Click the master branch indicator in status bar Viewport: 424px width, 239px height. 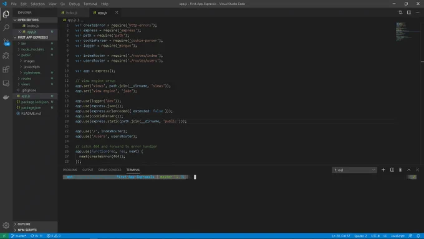[19, 236]
